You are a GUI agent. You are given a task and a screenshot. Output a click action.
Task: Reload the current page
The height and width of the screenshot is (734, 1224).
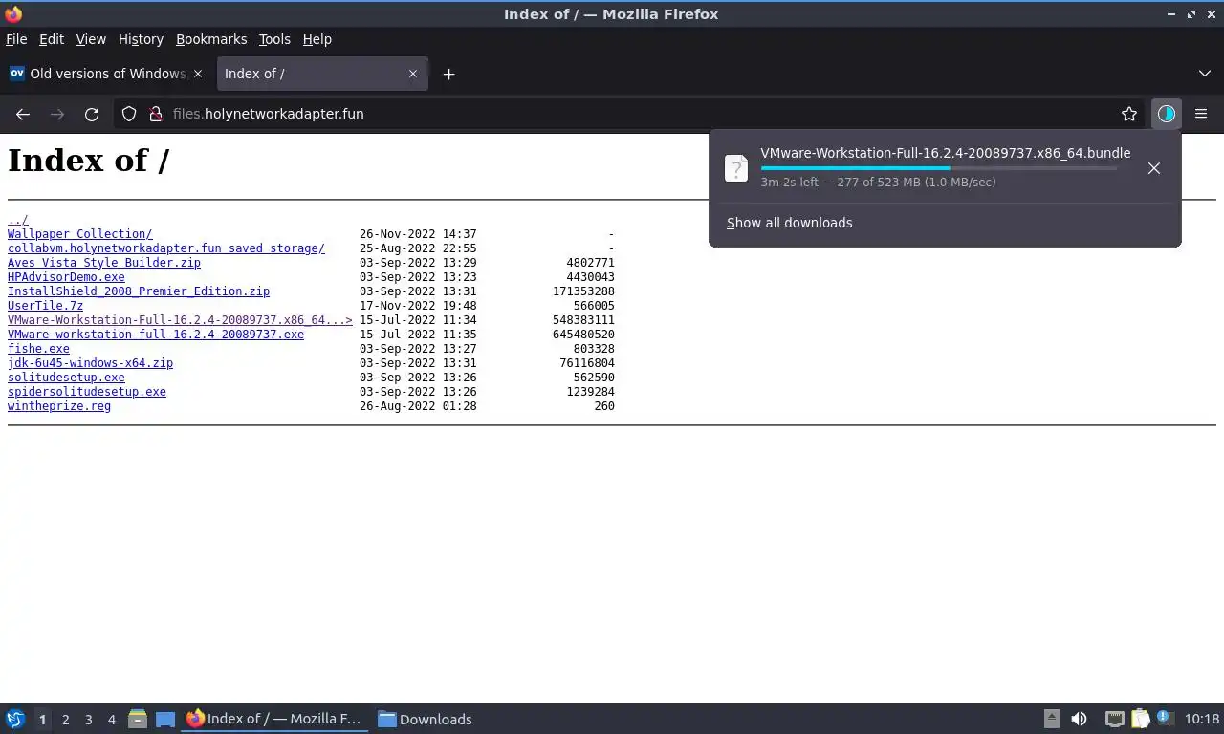[92, 114]
